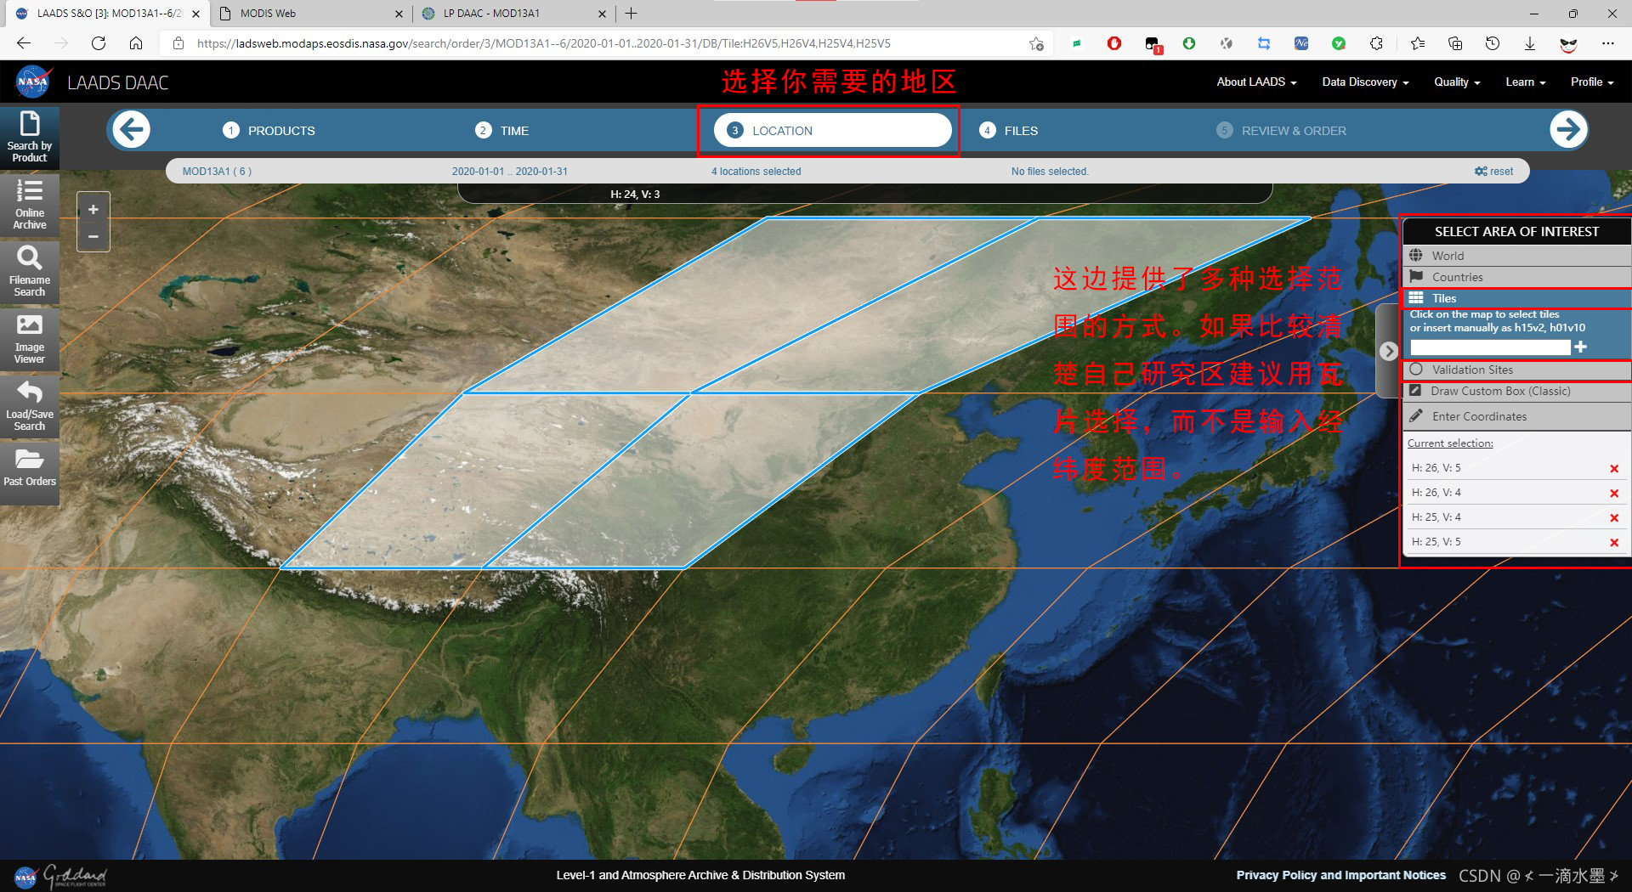
Task: Click browser back button
Action: 23,43
